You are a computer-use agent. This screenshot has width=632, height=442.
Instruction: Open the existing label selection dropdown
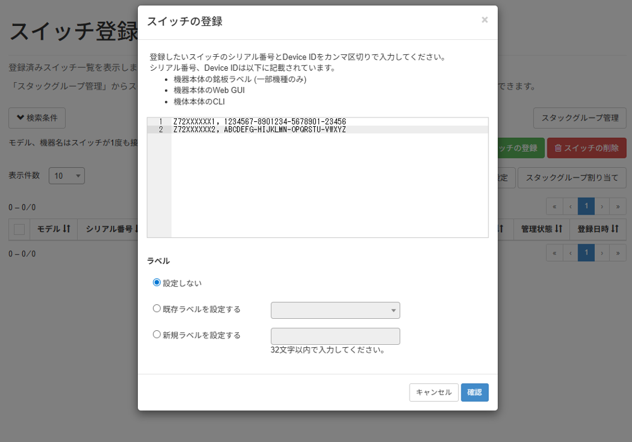click(x=335, y=310)
